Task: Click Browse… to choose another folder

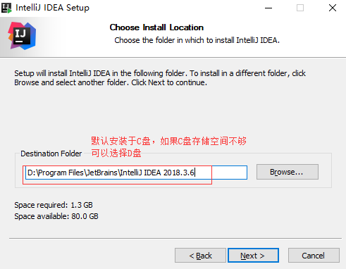Action: coord(288,172)
